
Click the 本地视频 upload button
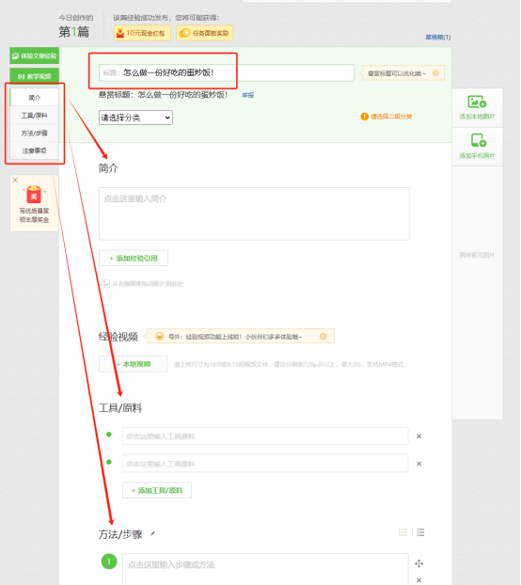coord(134,364)
